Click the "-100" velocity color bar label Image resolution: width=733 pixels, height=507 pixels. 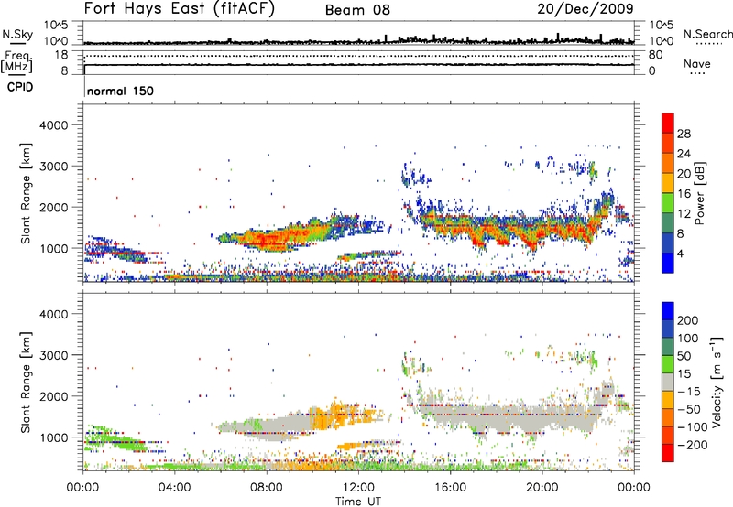pyautogui.click(x=693, y=427)
